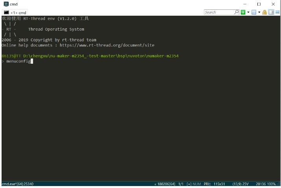Click the status bar resize grip corner
Image resolution: width=281 pixels, height=188 pixels.
[x=278, y=184]
